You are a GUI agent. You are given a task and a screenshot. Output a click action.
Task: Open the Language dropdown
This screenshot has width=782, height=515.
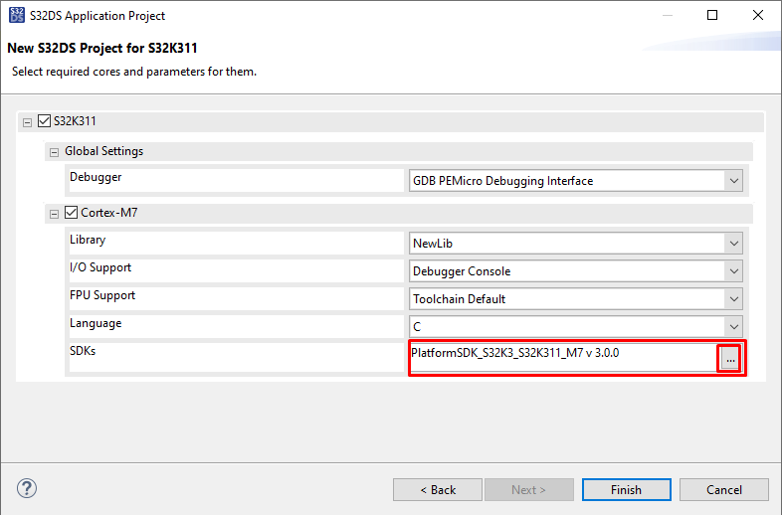(x=733, y=327)
